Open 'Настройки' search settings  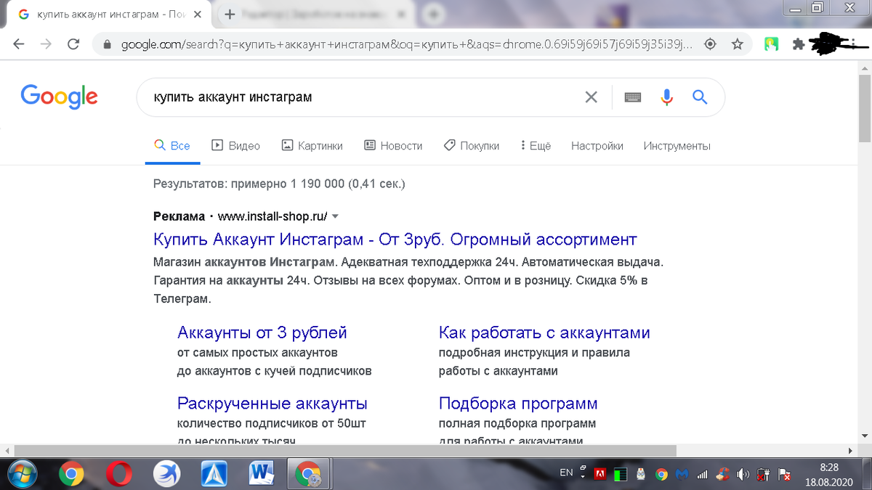(x=597, y=145)
